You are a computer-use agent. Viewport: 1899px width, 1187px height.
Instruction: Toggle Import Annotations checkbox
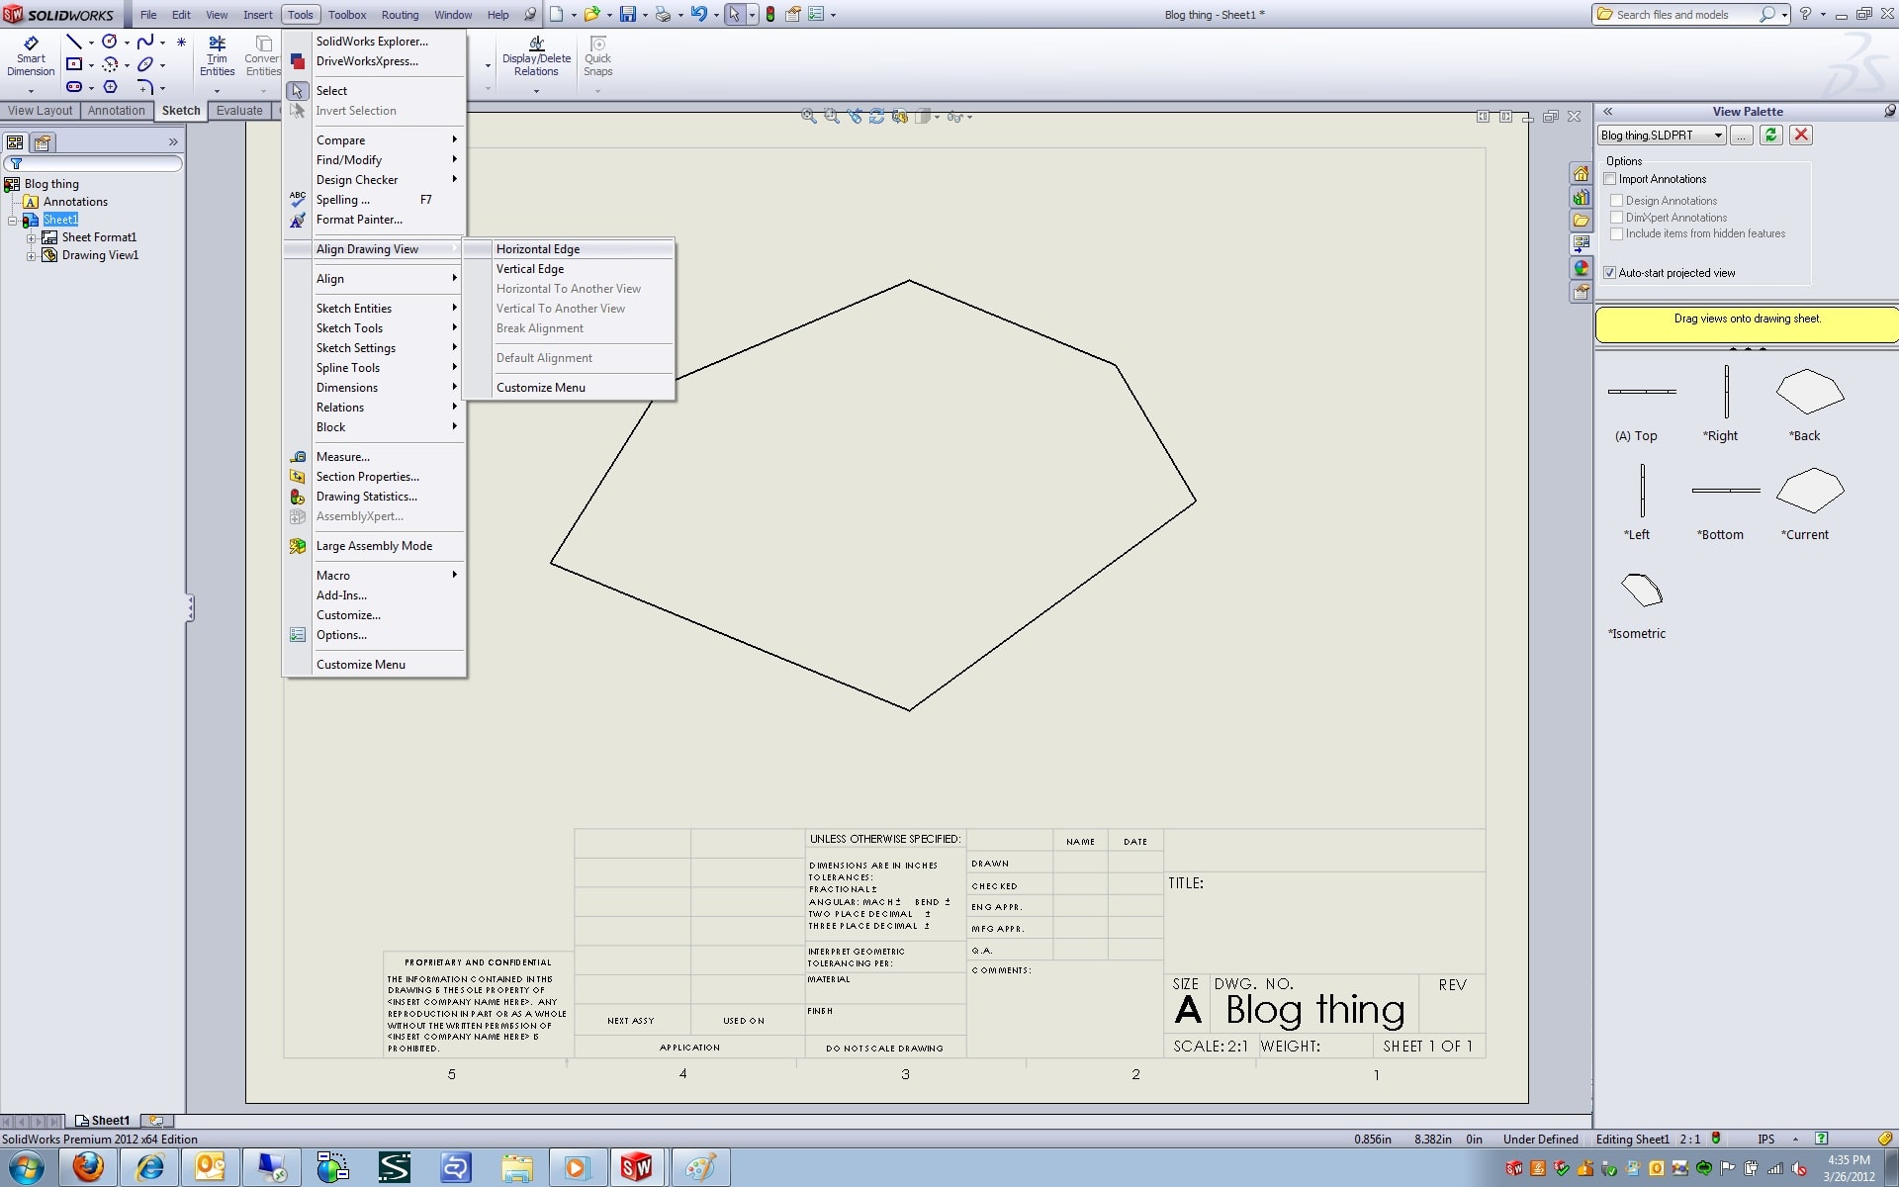click(1609, 178)
